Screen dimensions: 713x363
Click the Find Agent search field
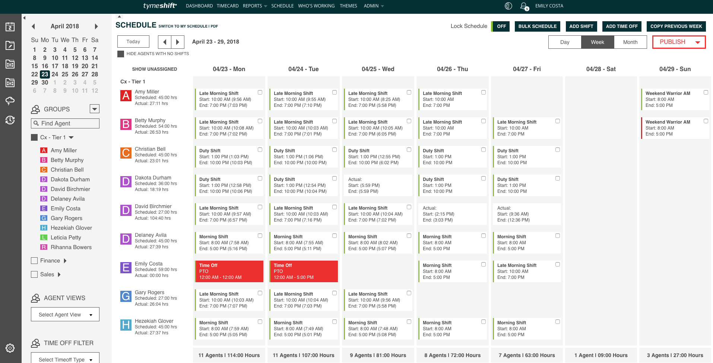(x=65, y=123)
